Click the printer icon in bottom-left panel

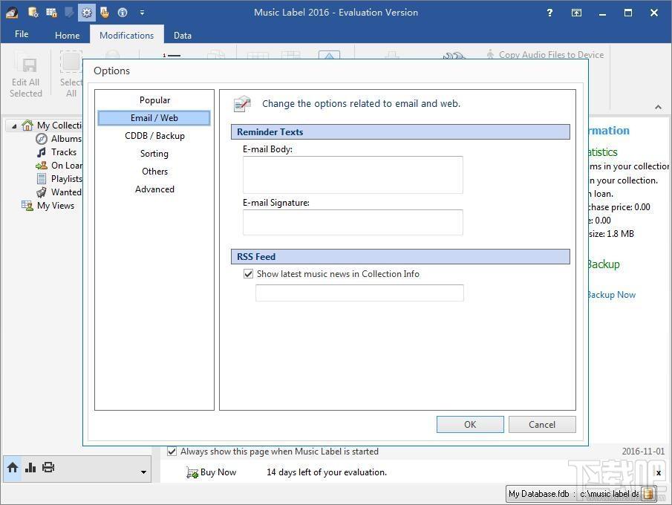click(x=48, y=467)
